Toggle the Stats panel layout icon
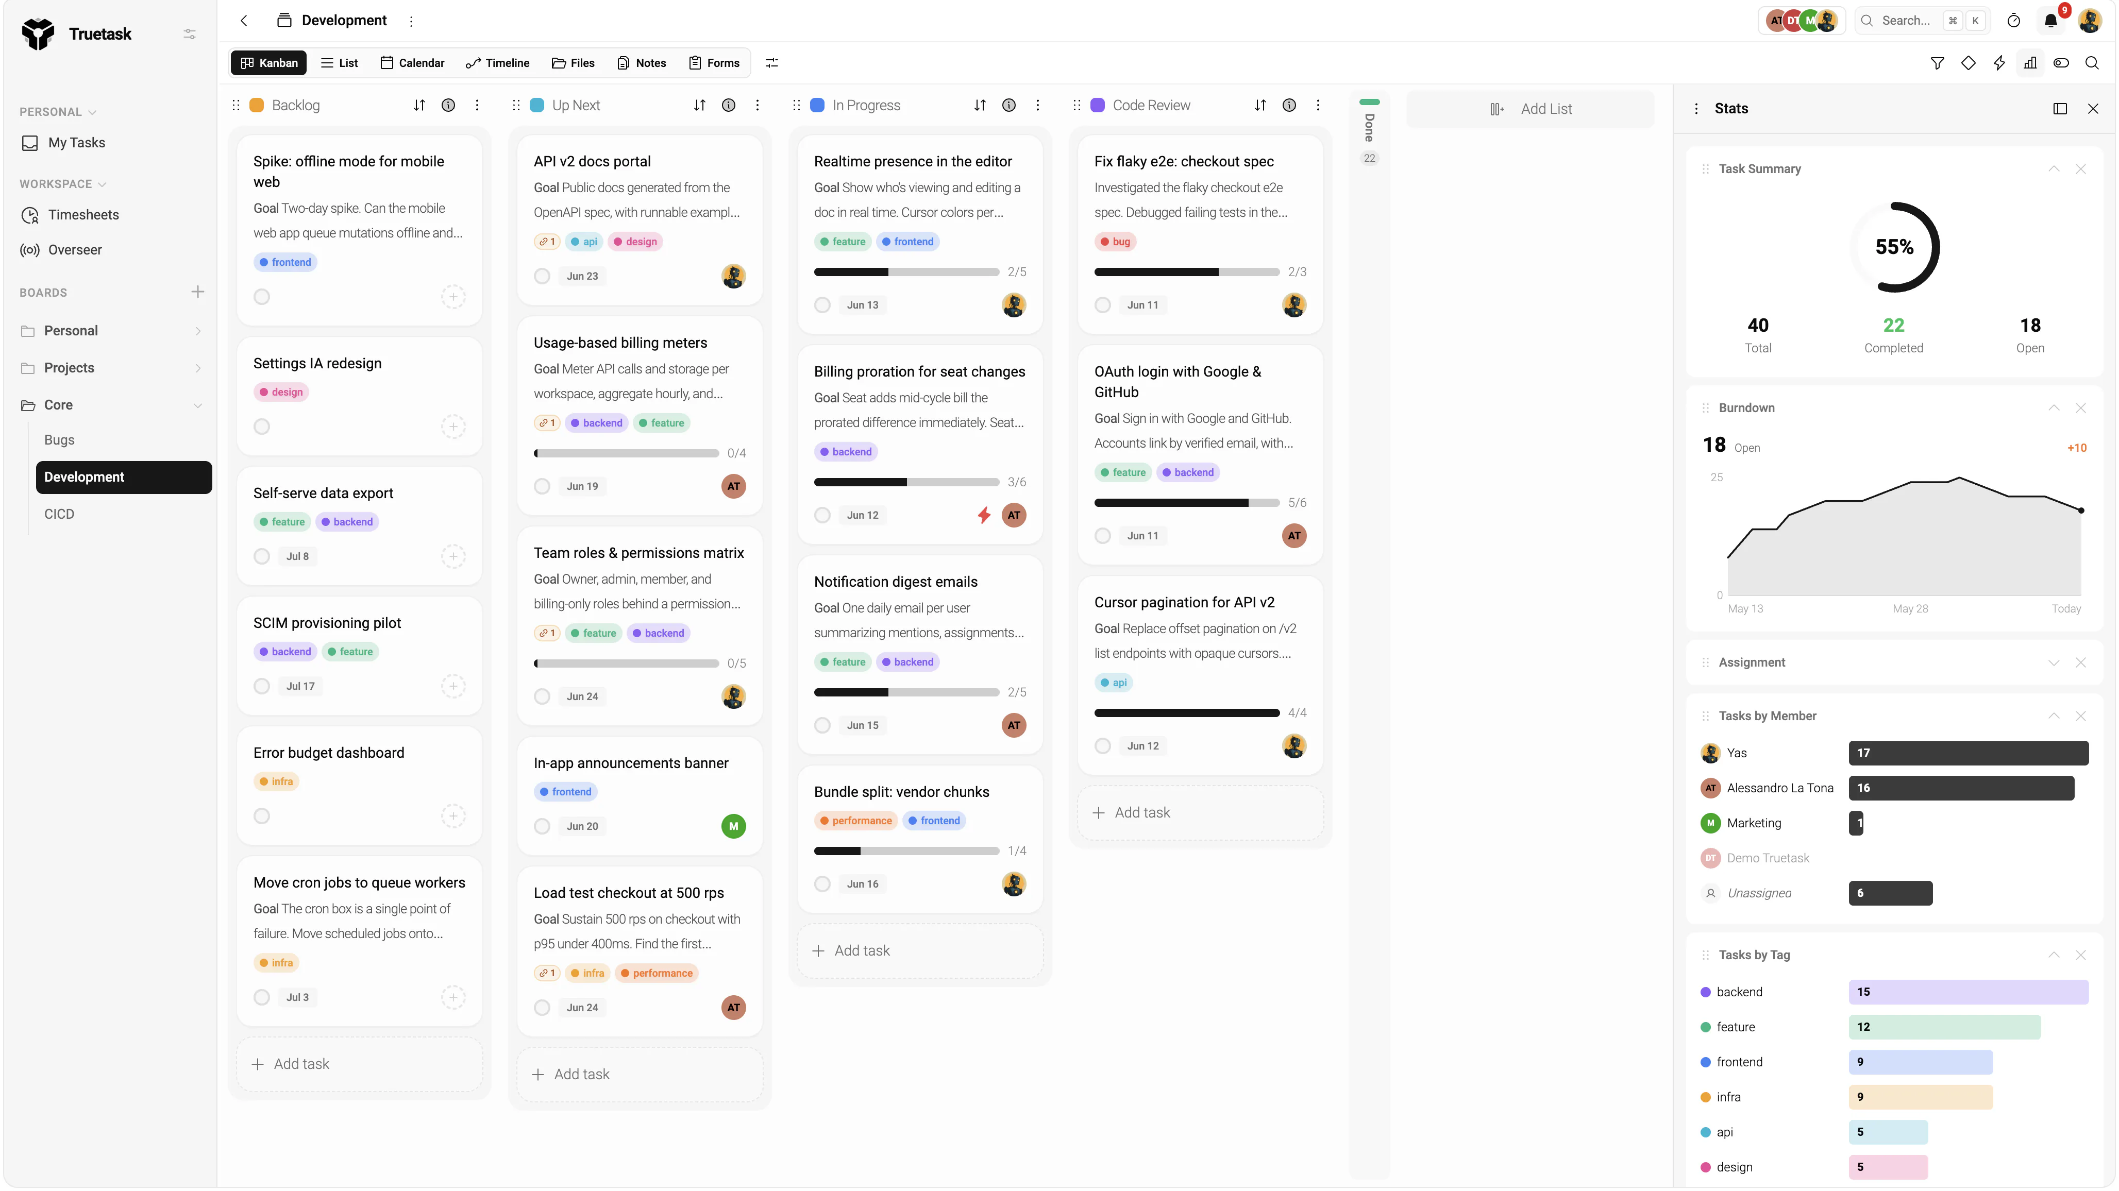The height and width of the screenshot is (1191, 2119). [2061, 109]
